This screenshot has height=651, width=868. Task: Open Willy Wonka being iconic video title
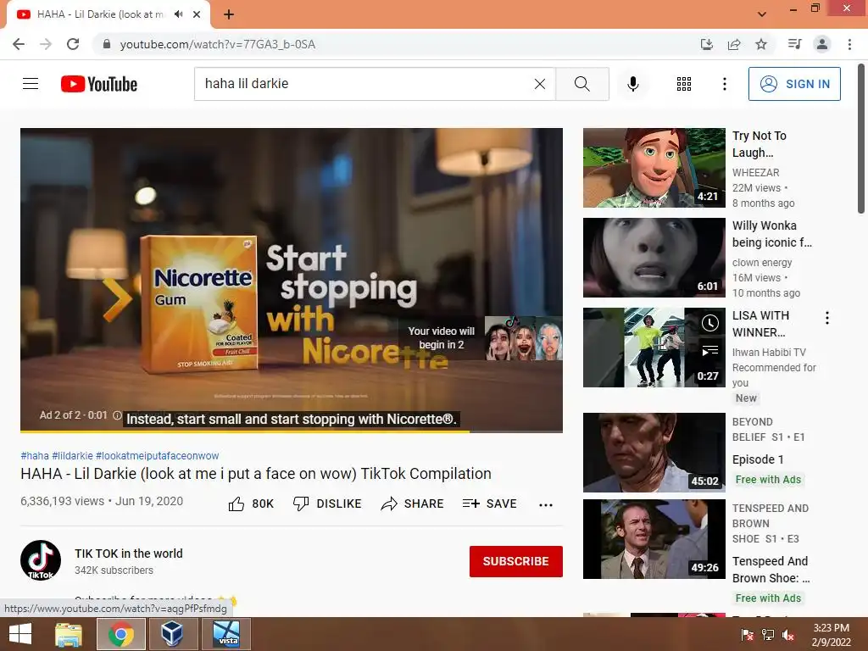[771, 234]
